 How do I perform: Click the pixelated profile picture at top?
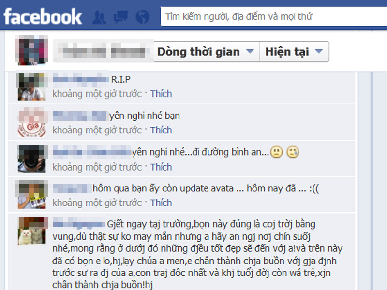coord(31,50)
